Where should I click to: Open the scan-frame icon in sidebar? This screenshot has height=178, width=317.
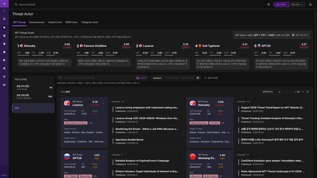(x=4, y=77)
